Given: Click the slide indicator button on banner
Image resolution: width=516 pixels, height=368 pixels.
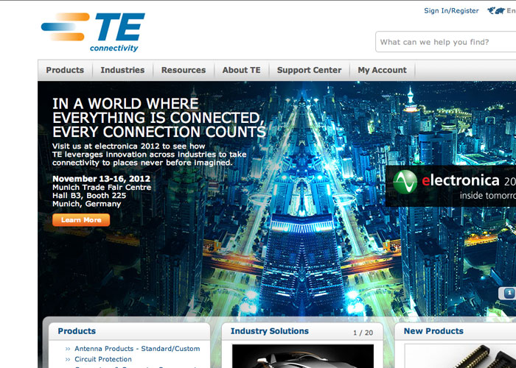Looking at the screenshot, I should [x=507, y=293].
